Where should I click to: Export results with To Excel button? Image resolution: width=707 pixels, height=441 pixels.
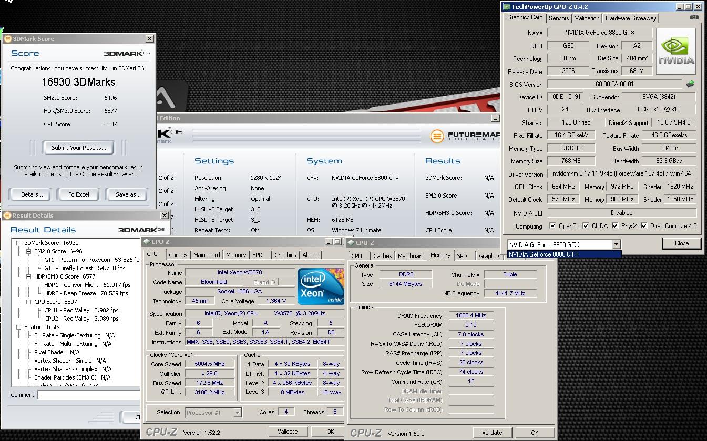[79, 194]
